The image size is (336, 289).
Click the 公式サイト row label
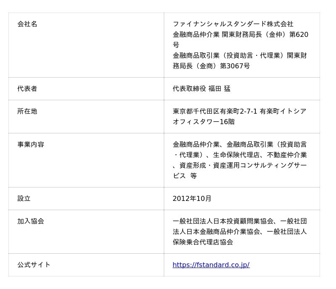34,265
